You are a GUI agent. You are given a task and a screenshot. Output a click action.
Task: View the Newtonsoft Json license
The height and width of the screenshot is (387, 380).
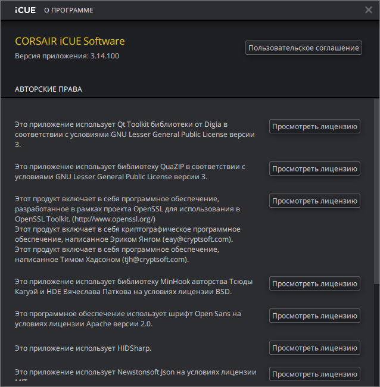[x=314, y=374]
